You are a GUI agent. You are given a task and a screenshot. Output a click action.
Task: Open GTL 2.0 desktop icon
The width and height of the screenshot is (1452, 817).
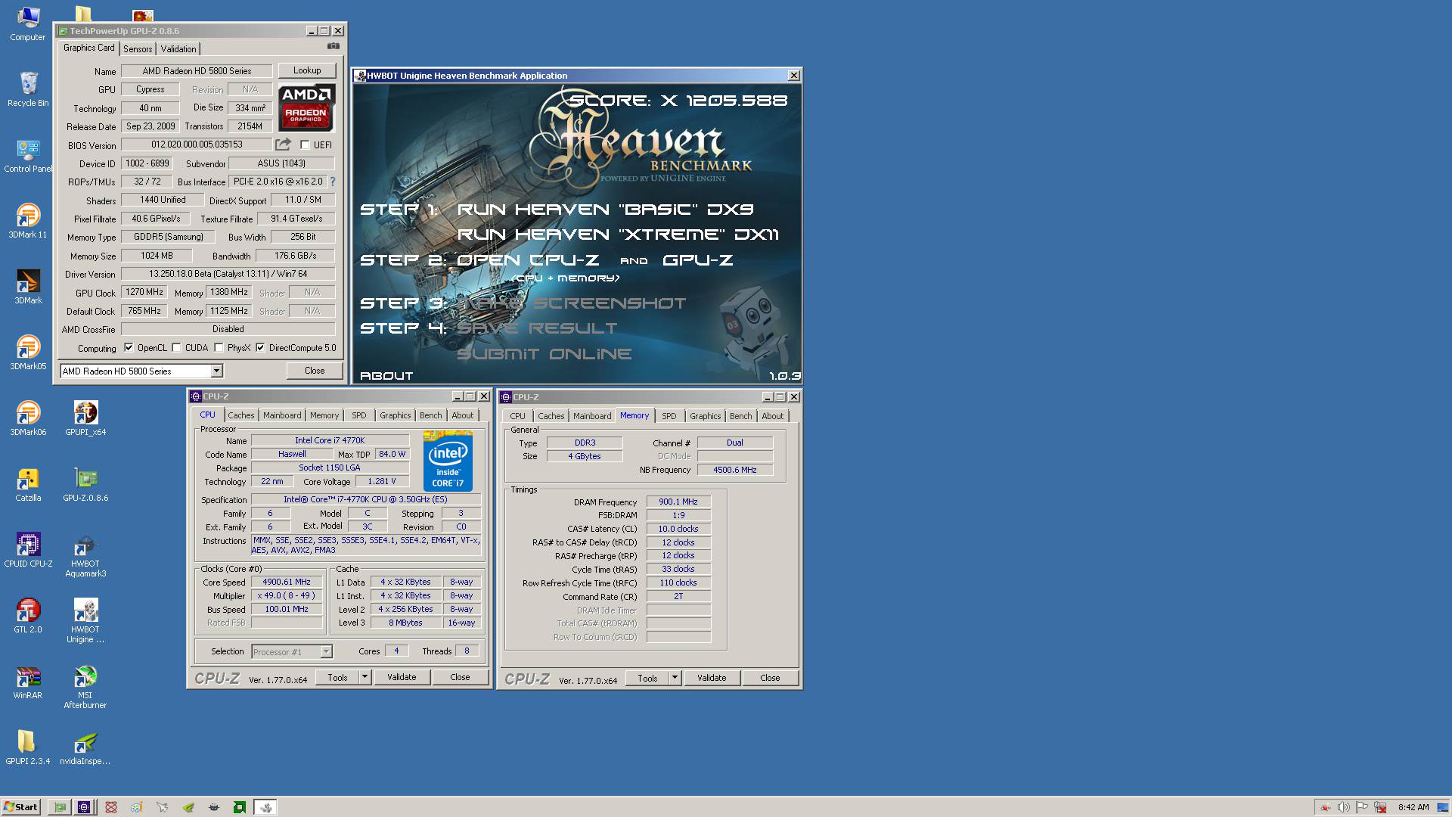[28, 616]
